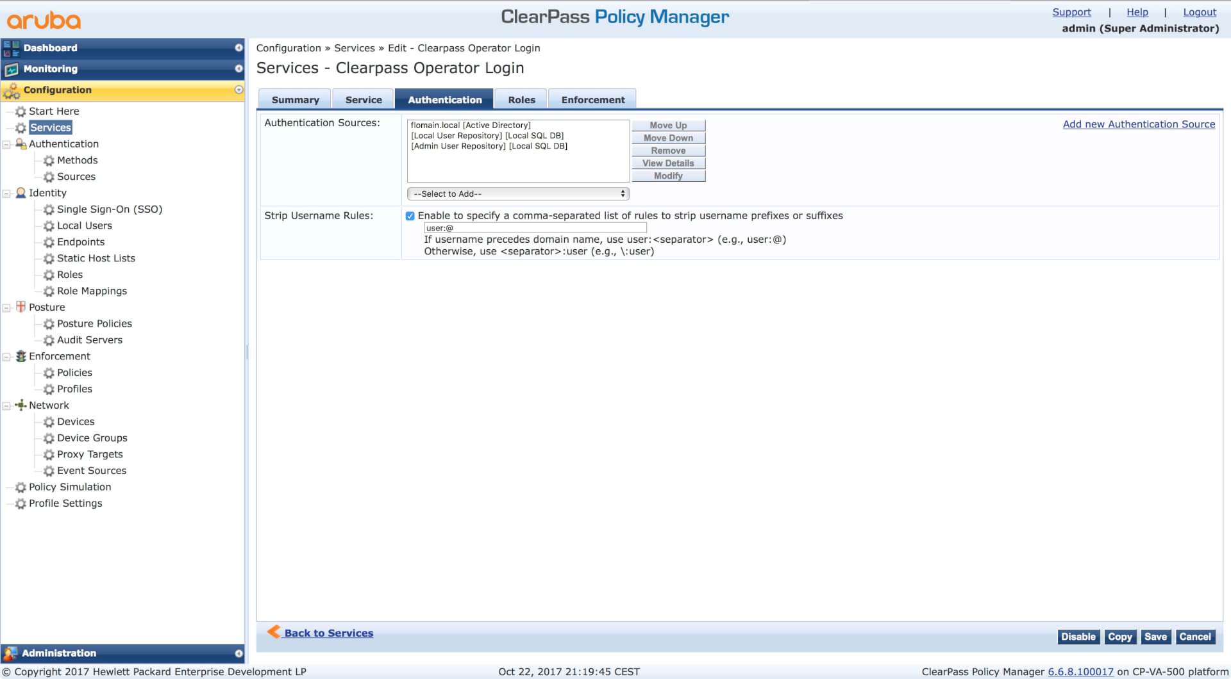This screenshot has width=1231, height=679.
Task: Click Add new Authentication Source link
Action: [1139, 124]
